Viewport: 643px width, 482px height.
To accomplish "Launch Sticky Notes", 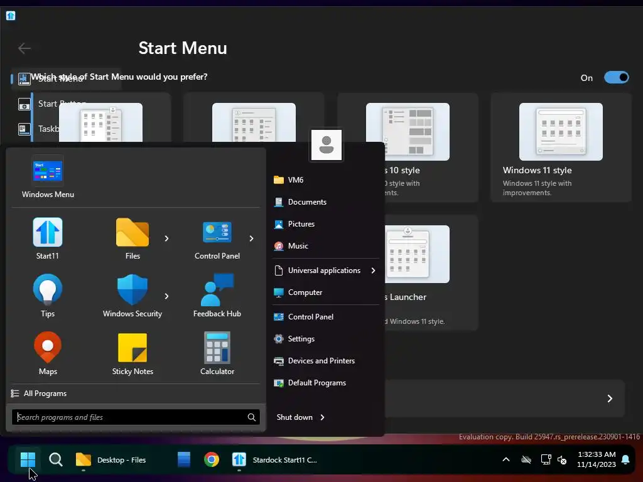I will point(132,354).
